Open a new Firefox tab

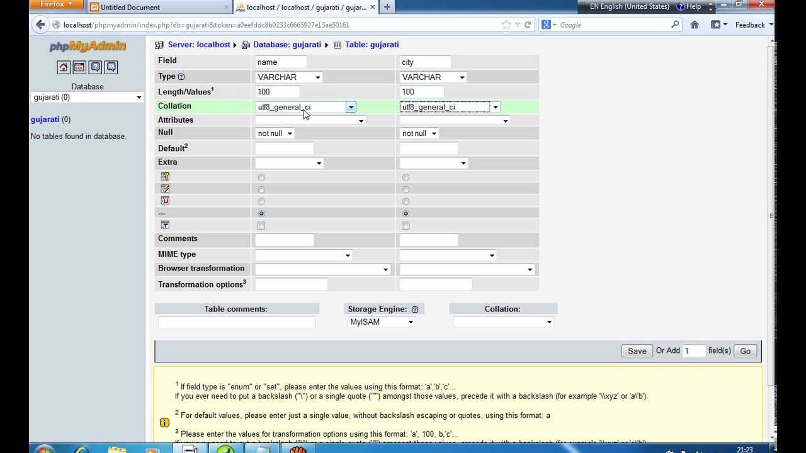pos(387,7)
